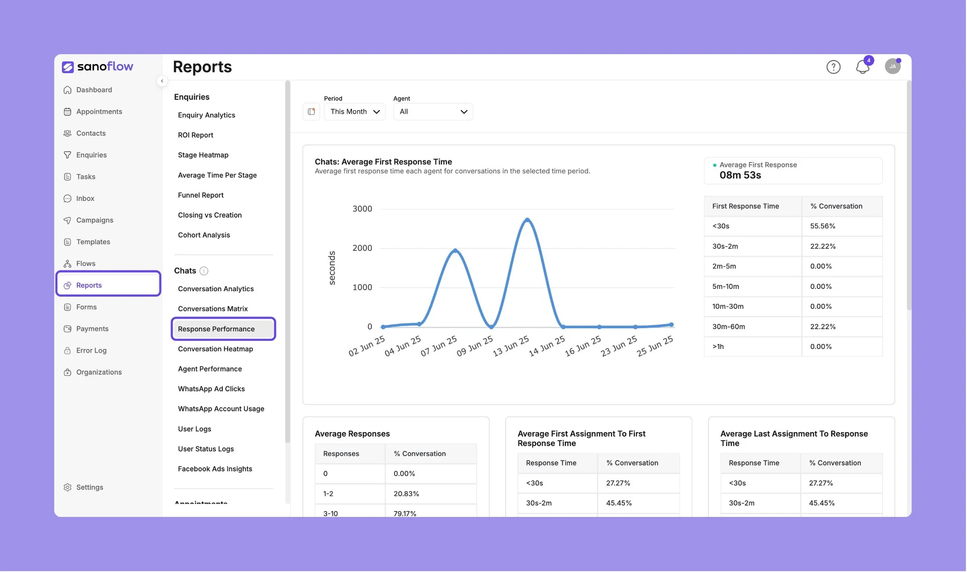
Task: Click the Inbox chat bubble icon
Action: (x=67, y=198)
